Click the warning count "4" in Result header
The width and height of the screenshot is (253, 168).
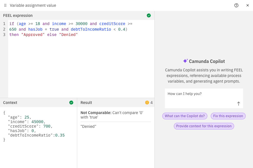(152, 103)
